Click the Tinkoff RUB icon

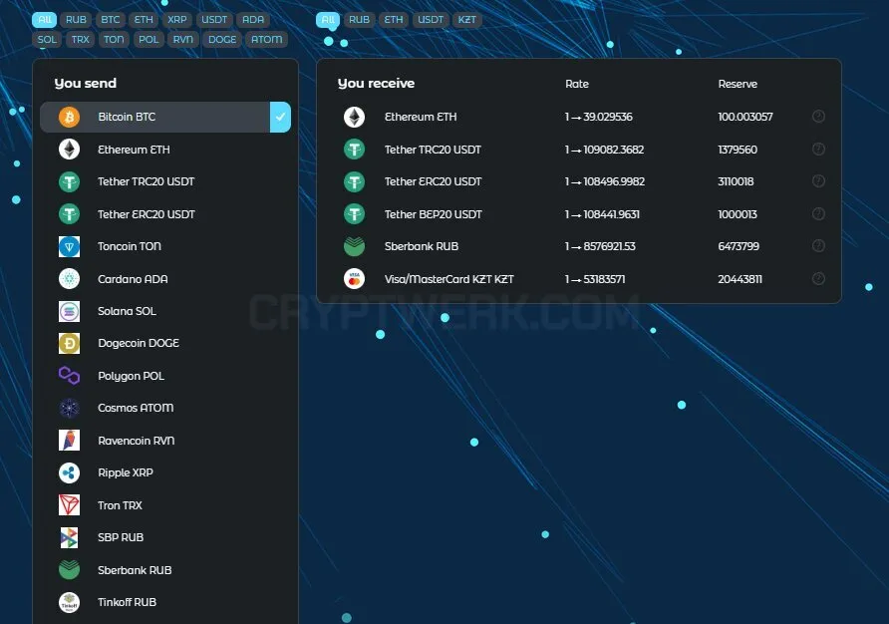(x=69, y=602)
